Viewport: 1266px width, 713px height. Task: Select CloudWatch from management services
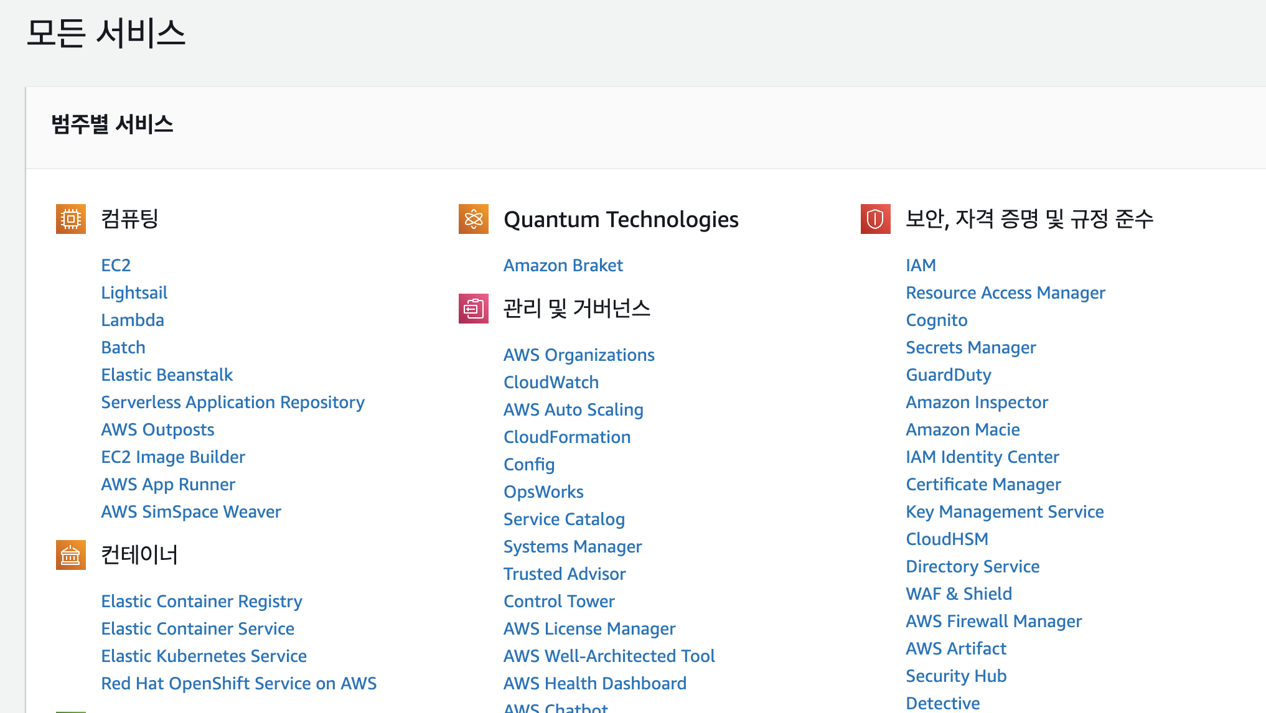point(551,382)
